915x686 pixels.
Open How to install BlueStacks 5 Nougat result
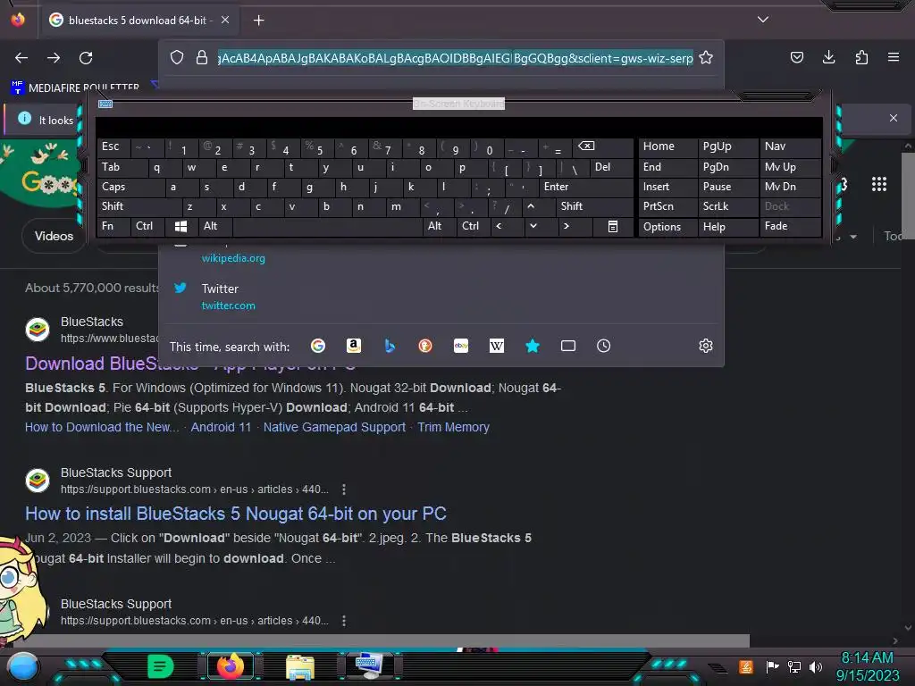pyautogui.click(x=236, y=514)
